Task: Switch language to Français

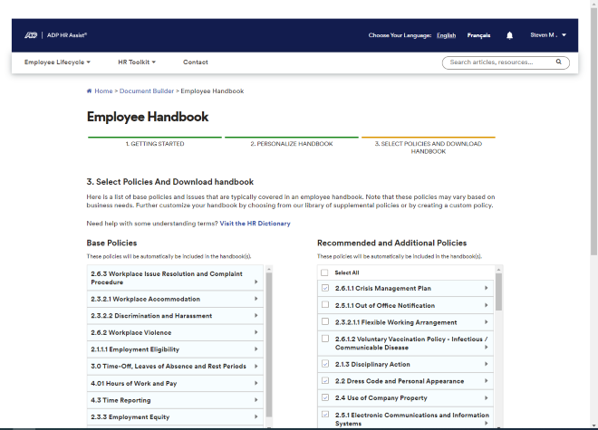Action: pyautogui.click(x=478, y=35)
